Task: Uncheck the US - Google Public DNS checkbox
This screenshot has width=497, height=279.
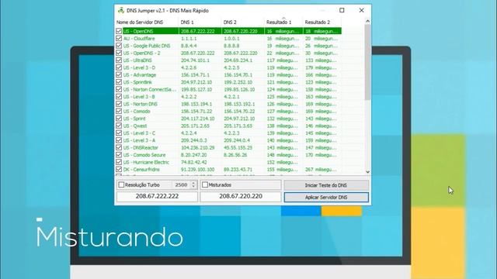Action: tap(119, 46)
